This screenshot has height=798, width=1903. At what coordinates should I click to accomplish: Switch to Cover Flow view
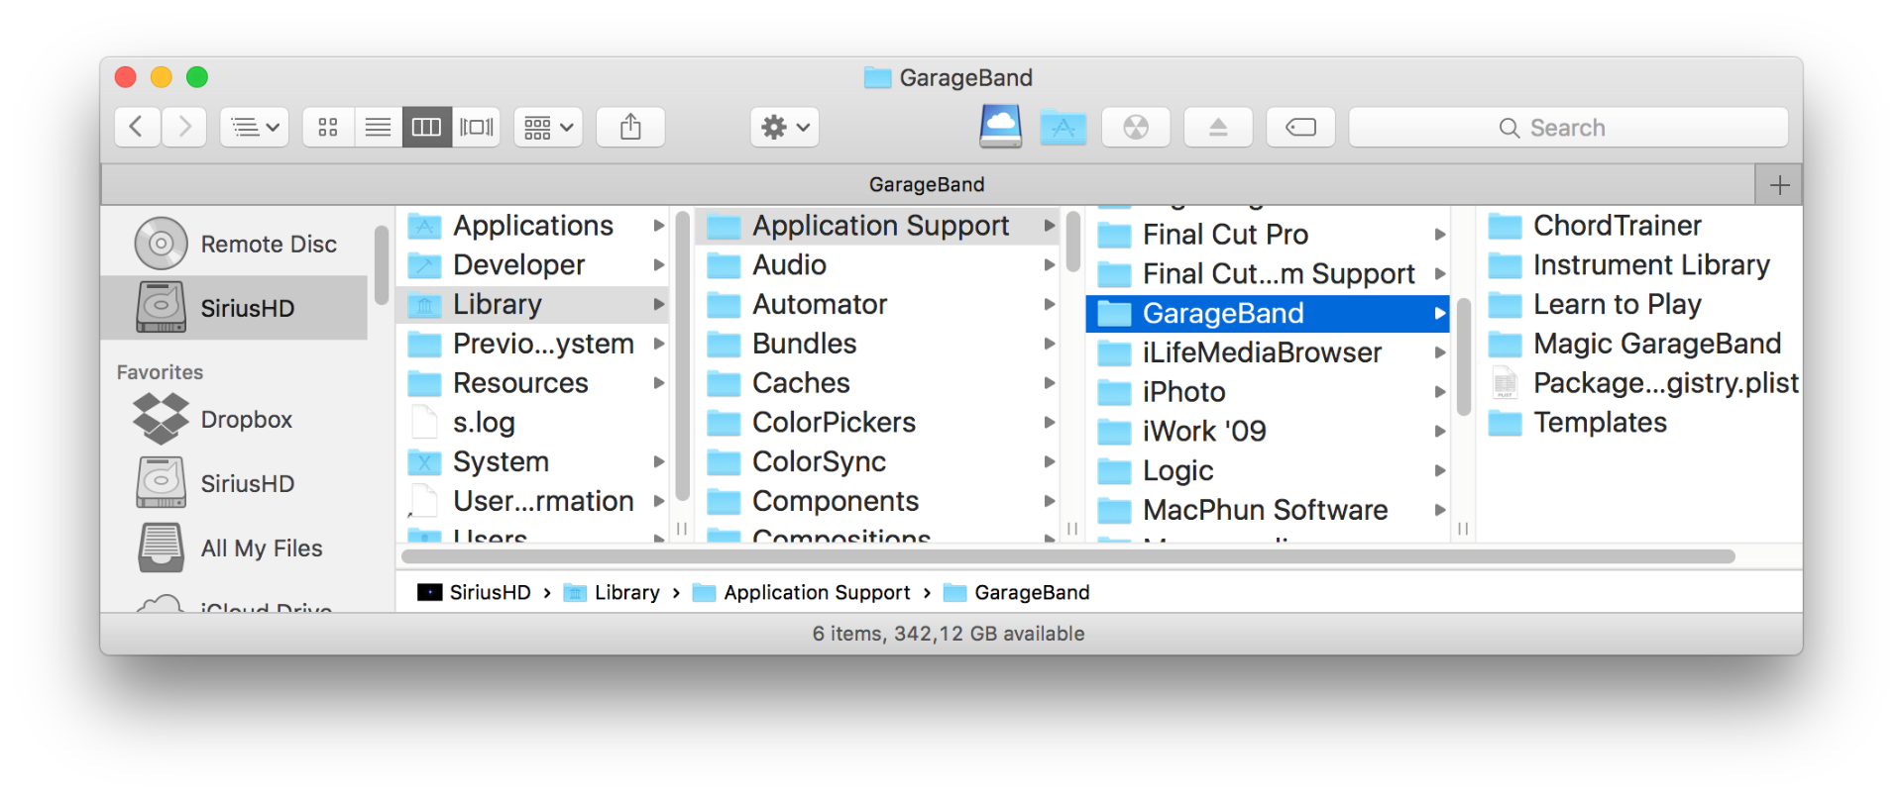[x=477, y=127]
